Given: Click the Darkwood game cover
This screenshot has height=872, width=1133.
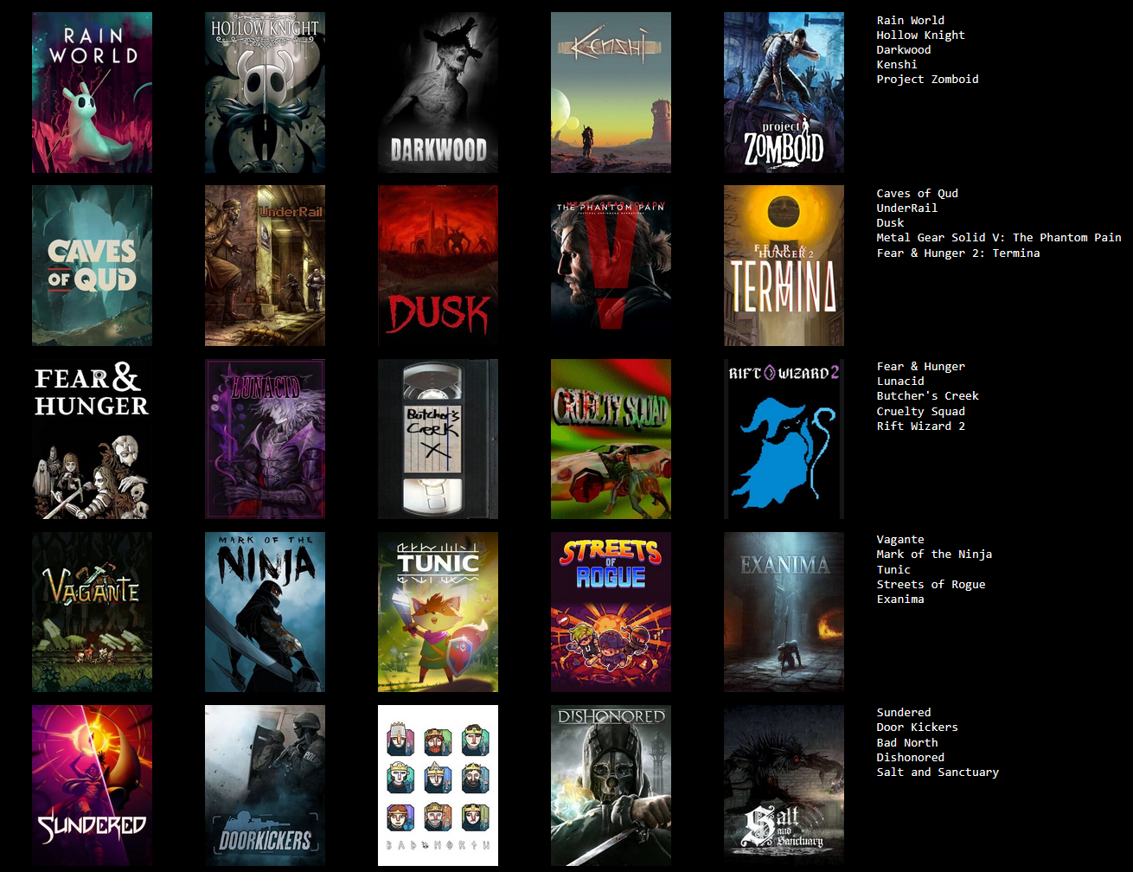Looking at the screenshot, I should coord(438,93).
